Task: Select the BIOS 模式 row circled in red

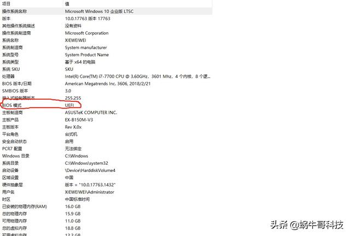Action: pyautogui.click(x=106, y=105)
